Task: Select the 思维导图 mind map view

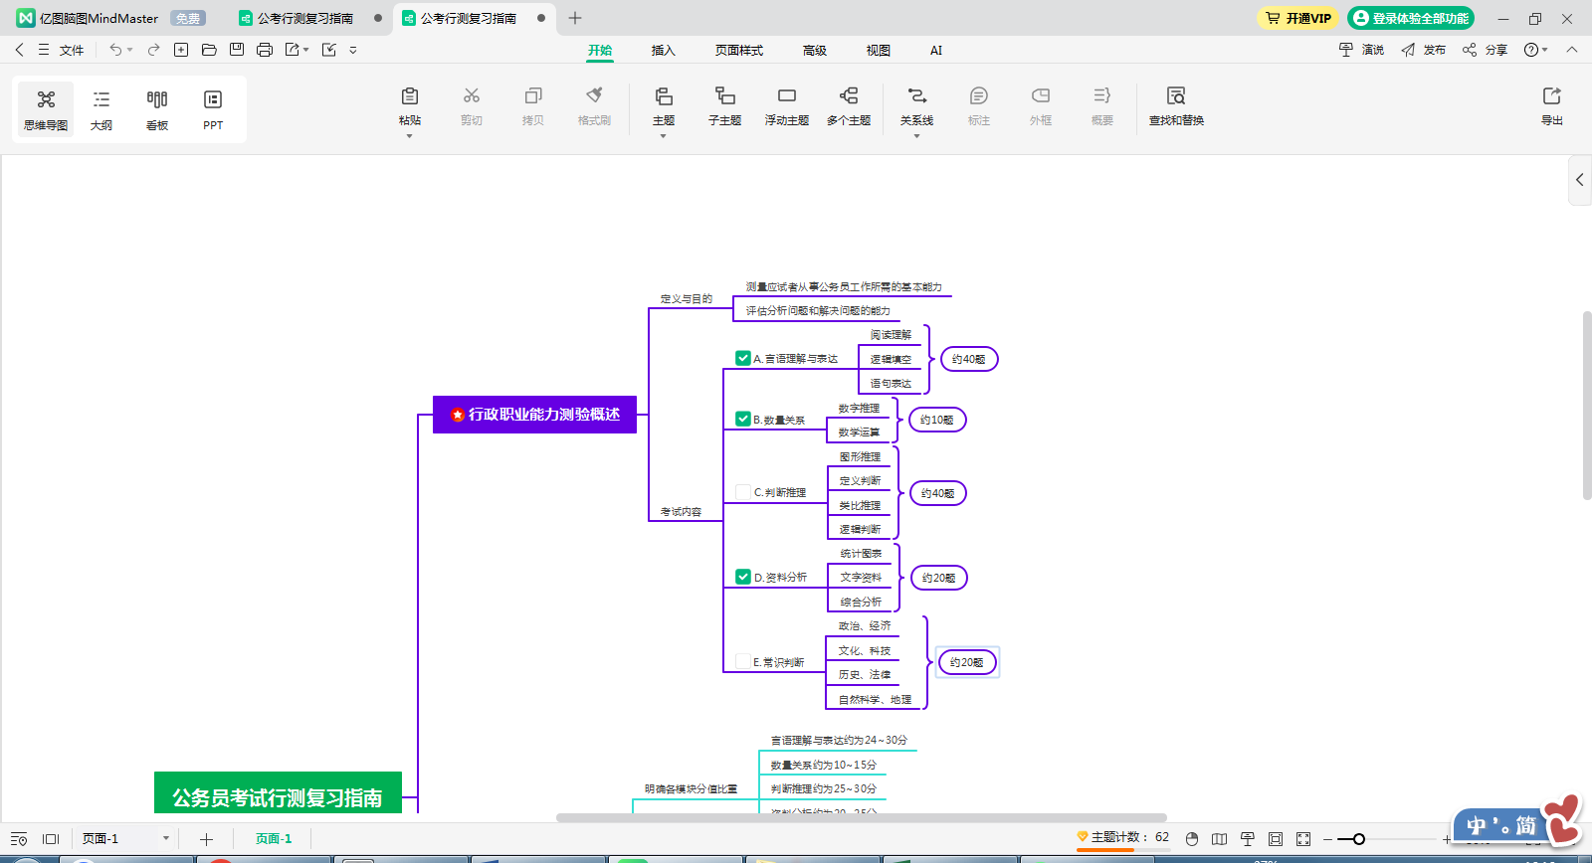Action: (x=46, y=109)
